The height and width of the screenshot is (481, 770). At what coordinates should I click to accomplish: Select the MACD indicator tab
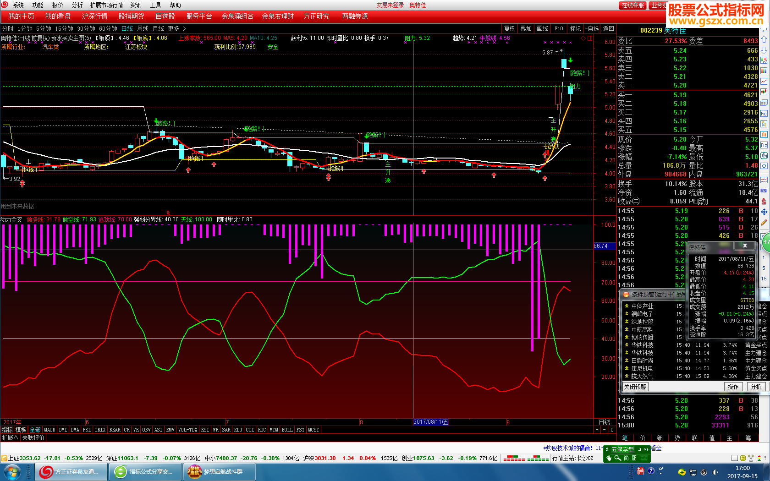(49, 430)
